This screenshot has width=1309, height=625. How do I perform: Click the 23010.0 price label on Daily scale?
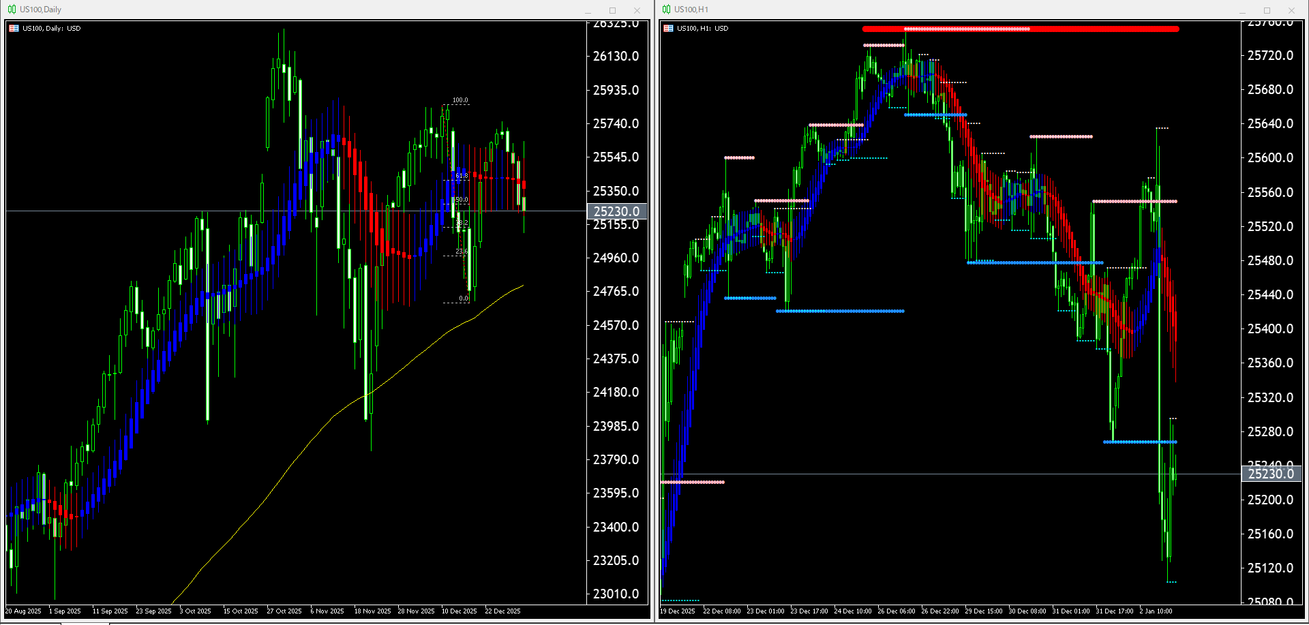[616, 594]
